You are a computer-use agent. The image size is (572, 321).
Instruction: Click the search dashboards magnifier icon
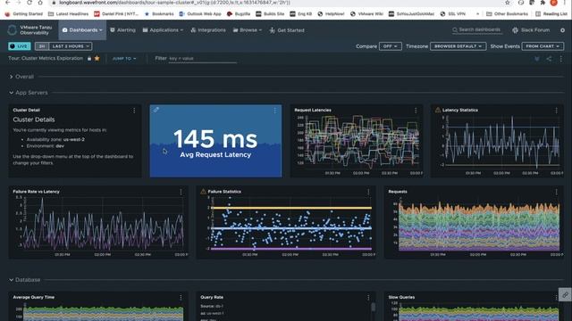pos(455,29)
